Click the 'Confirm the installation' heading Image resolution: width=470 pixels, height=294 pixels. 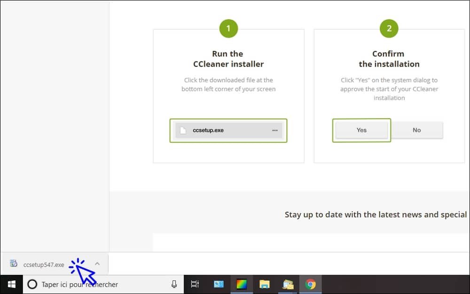(x=389, y=59)
